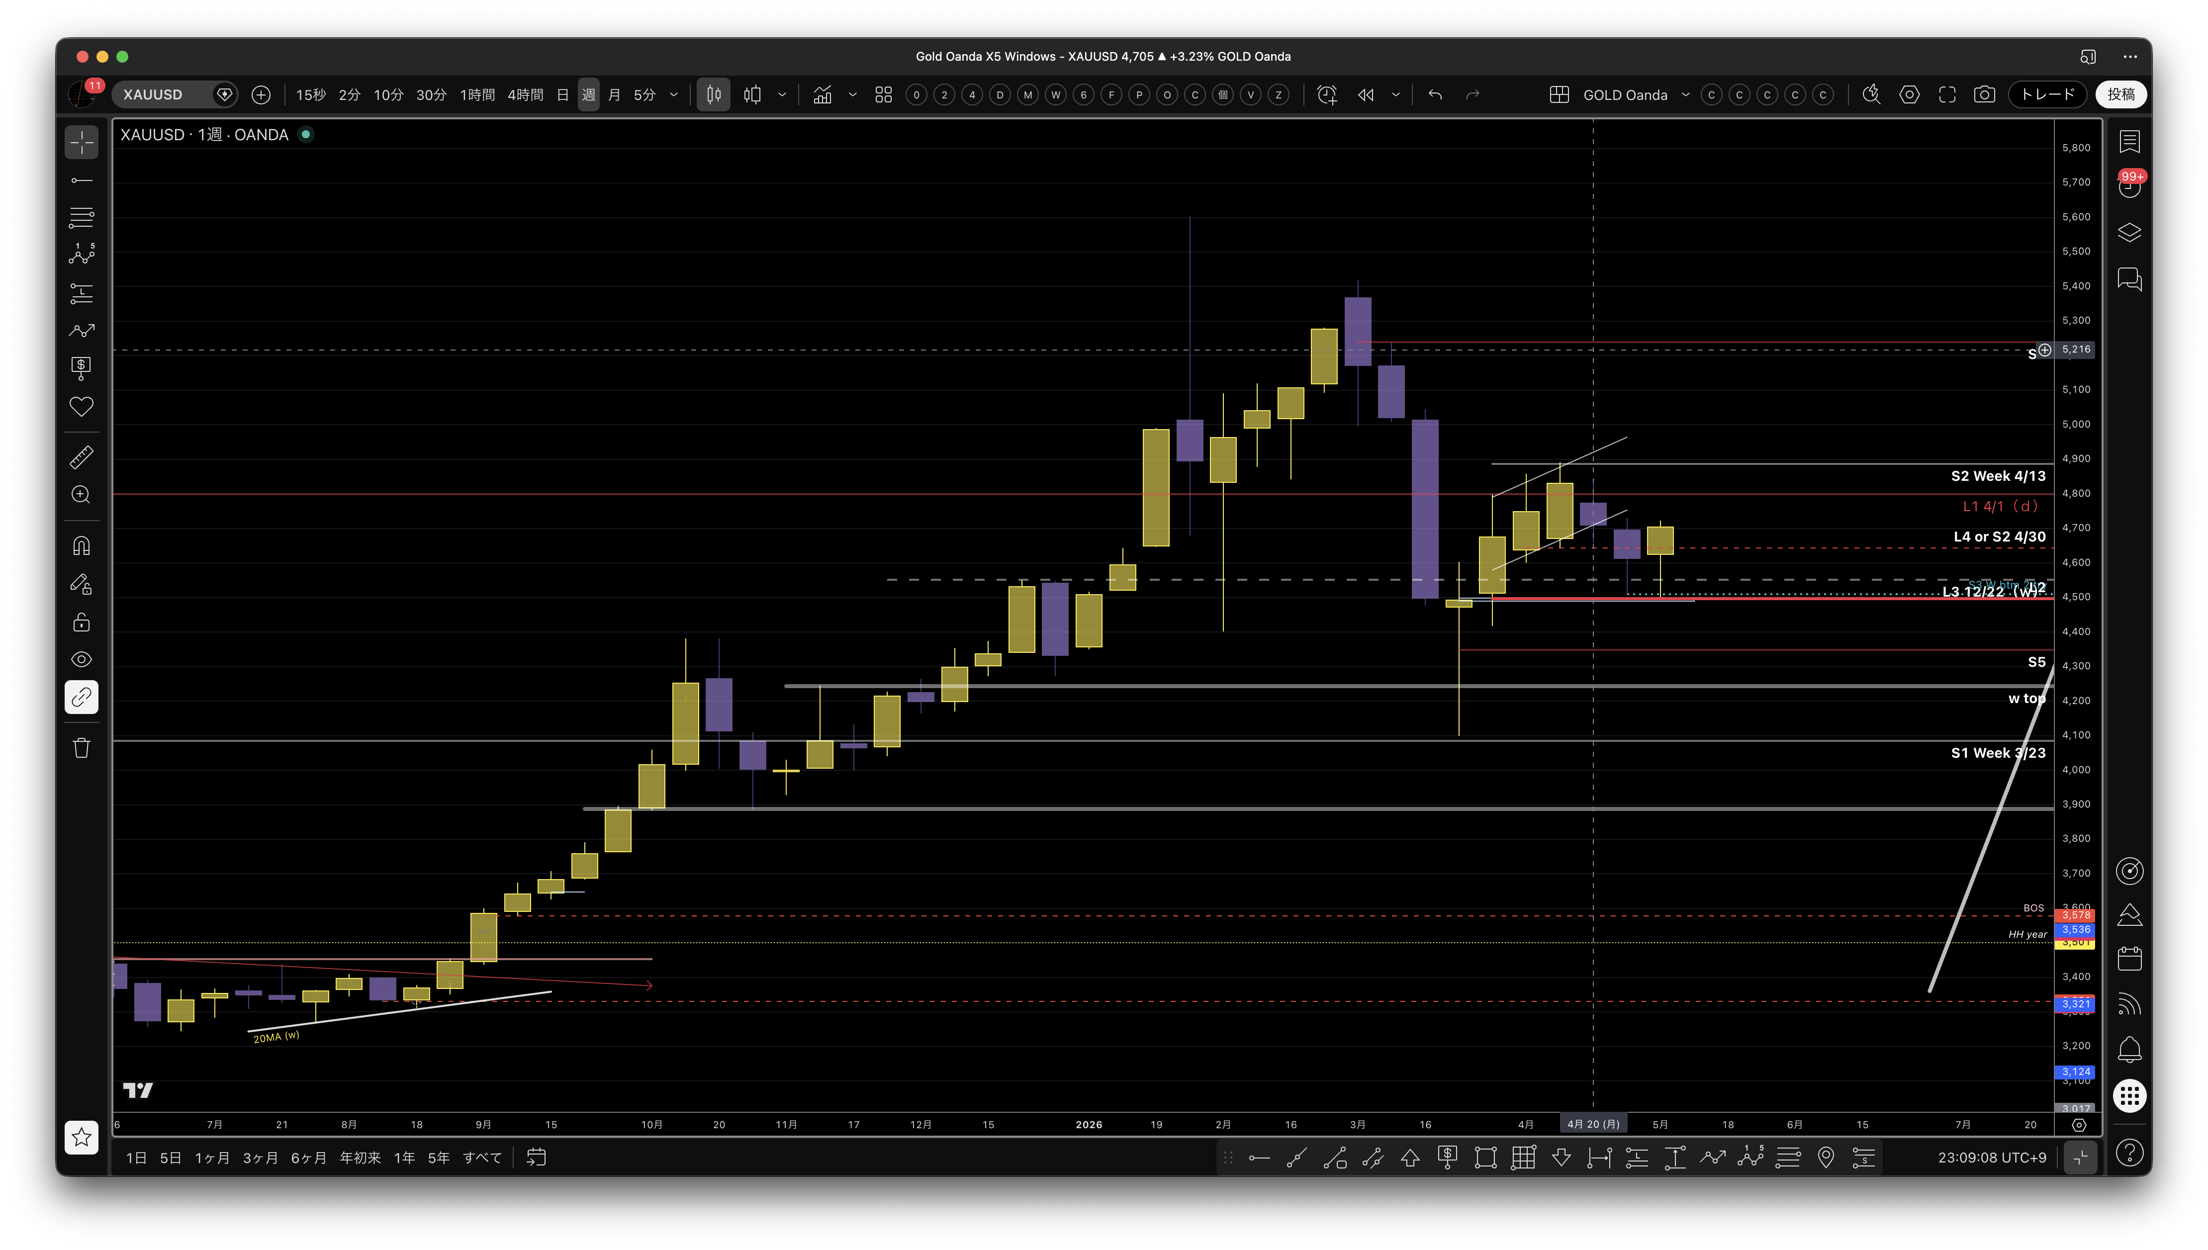Image resolution: width=2208 pixels, height=1250 pixels.
Task: Switch to the 4時間 timeframe
Action: [525, 94]
